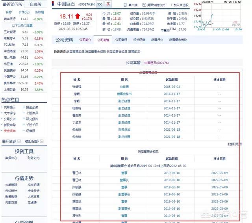Screen dimensions: 252x223
Task: Open 贵州茅台 in hot stocks list
Action: 9,83
